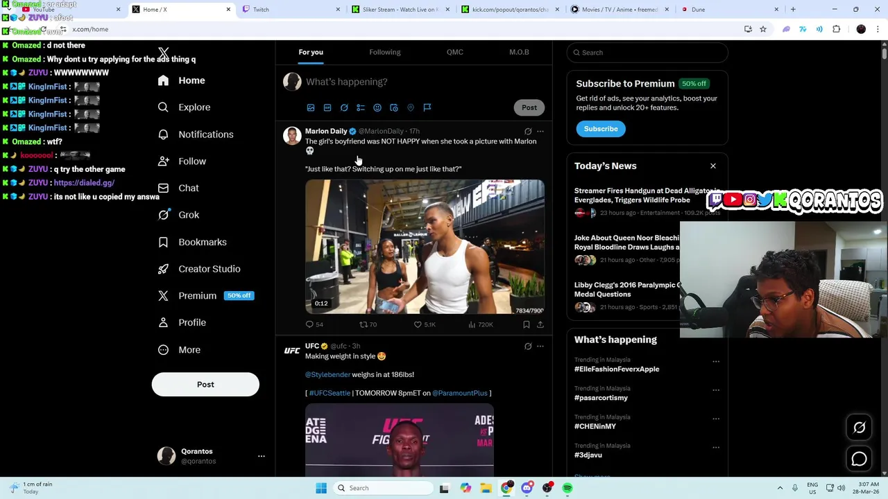Open the @ParamountPlus mention link
Image resolution: width=888 pixels, height=499 pixels.
pyautogui.click(x=460, y=394)
